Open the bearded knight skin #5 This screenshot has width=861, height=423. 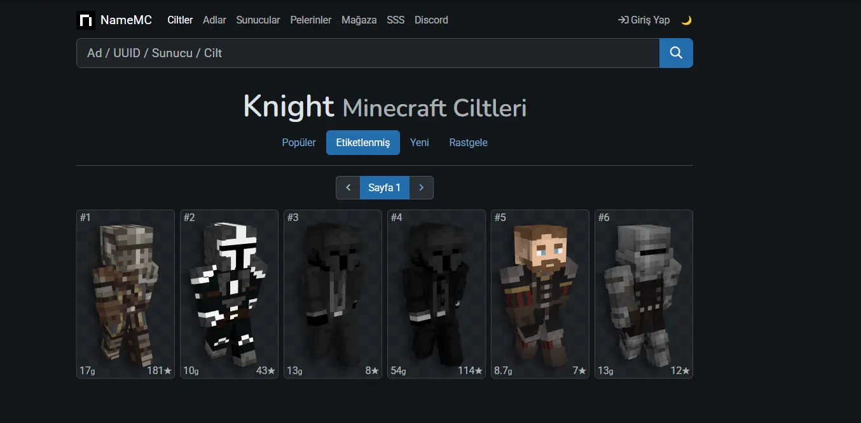point(540,294)
